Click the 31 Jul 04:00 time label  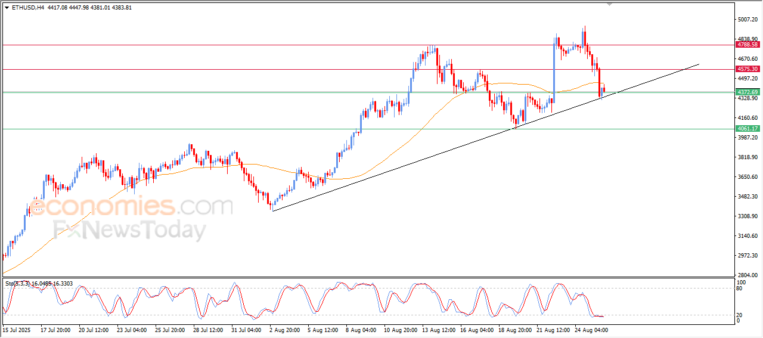(247, 329)
